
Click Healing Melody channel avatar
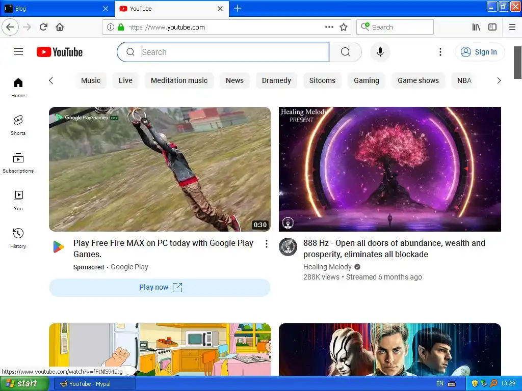(x=288, y=247)
